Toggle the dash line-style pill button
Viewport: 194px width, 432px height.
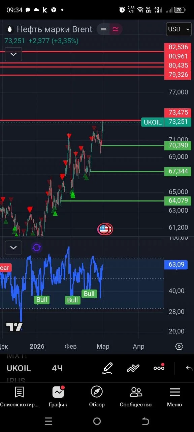tap(104, 29)
